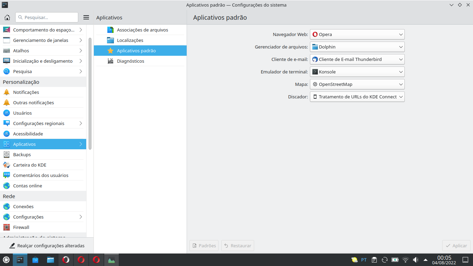The width and height of the screenshot is (473, 266).
Task: Expand Comportamento do espaço de trabalho category
Action: [43, 30]
